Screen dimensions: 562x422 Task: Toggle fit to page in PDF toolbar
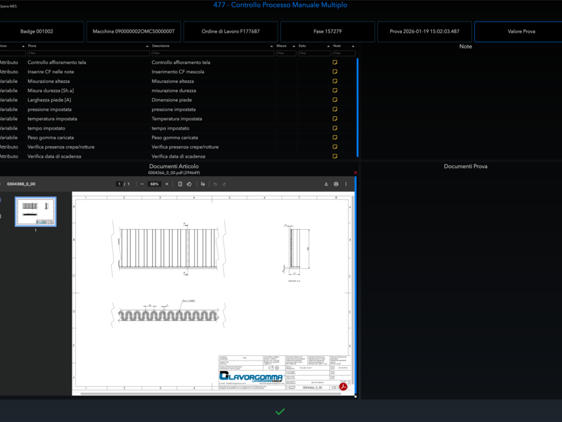click(180, 185)
